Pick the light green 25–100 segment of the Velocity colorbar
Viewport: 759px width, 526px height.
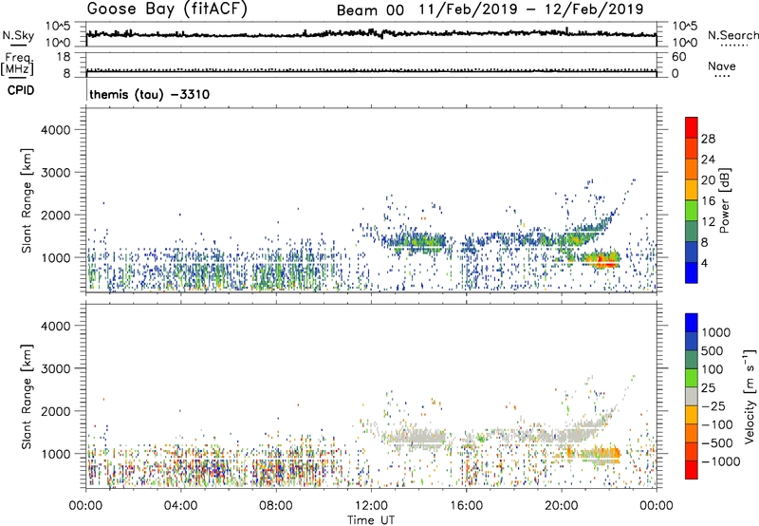tap(691, 378)
